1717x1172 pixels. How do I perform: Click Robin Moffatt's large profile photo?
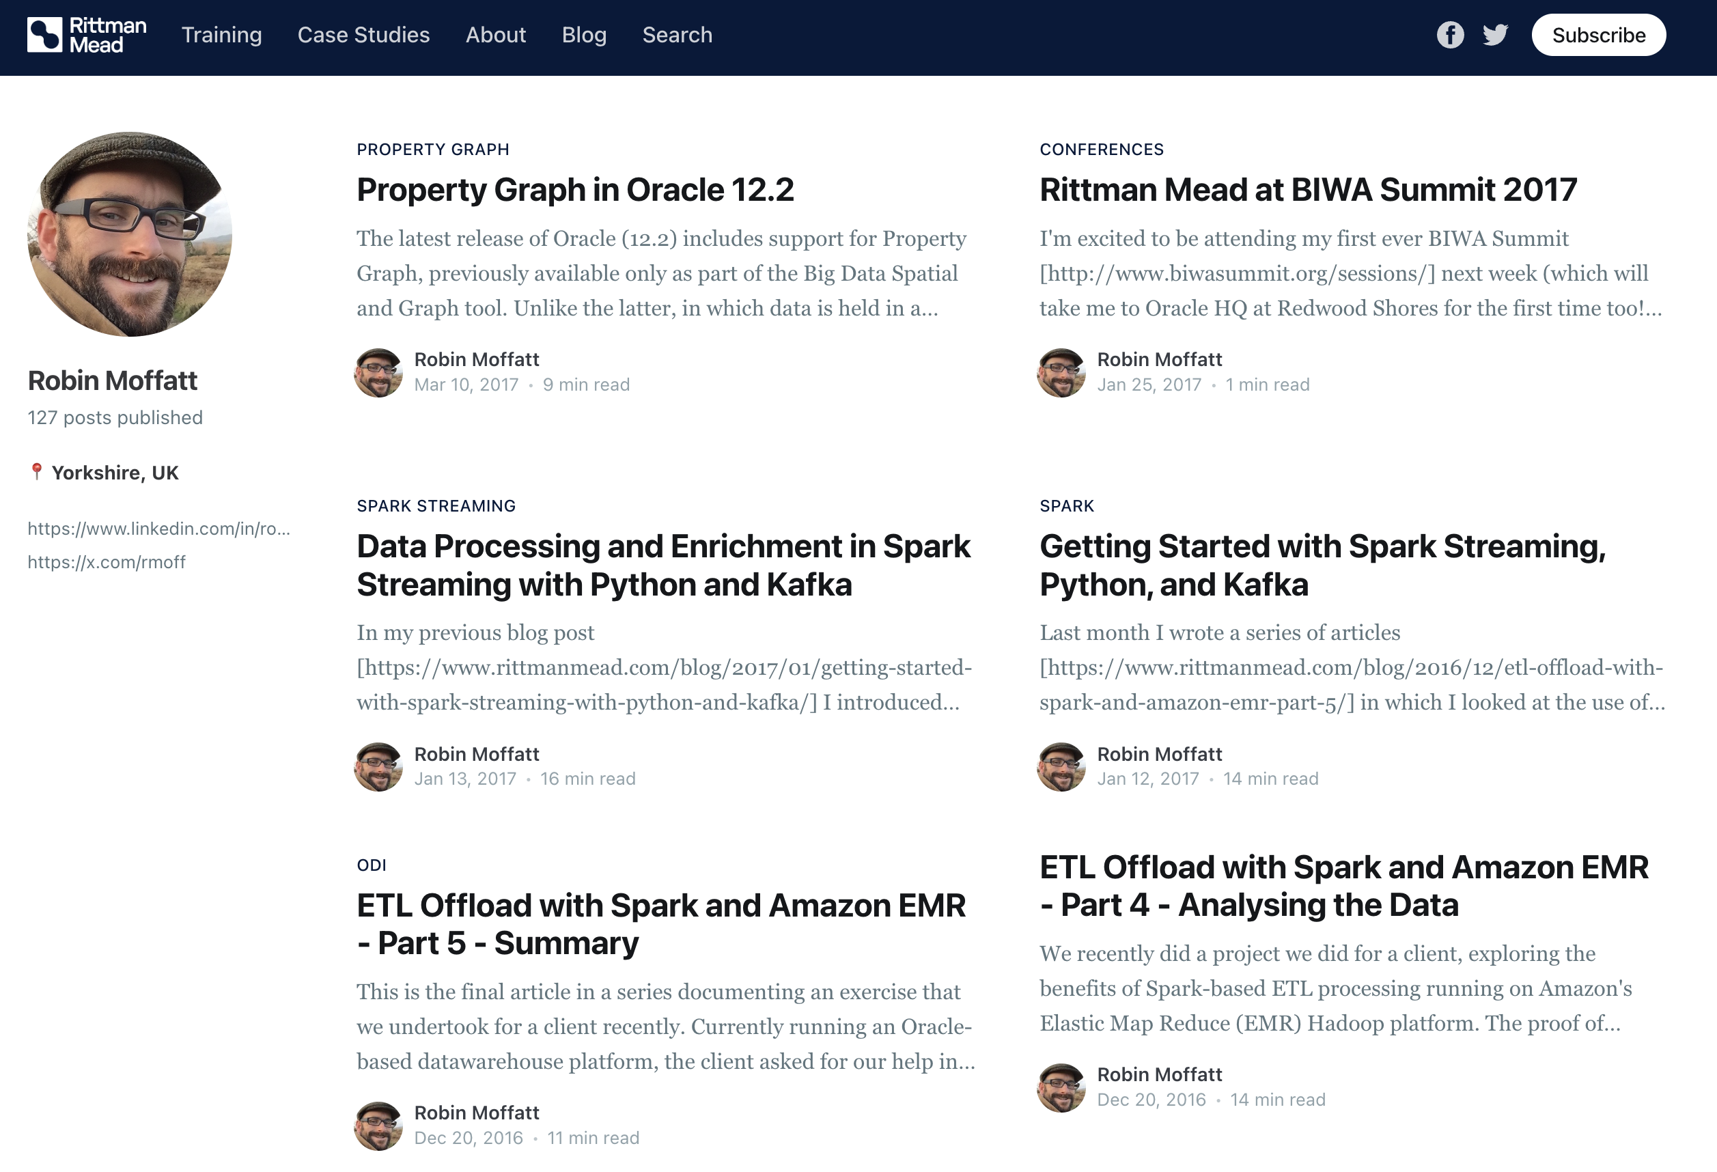pos(130,234)
